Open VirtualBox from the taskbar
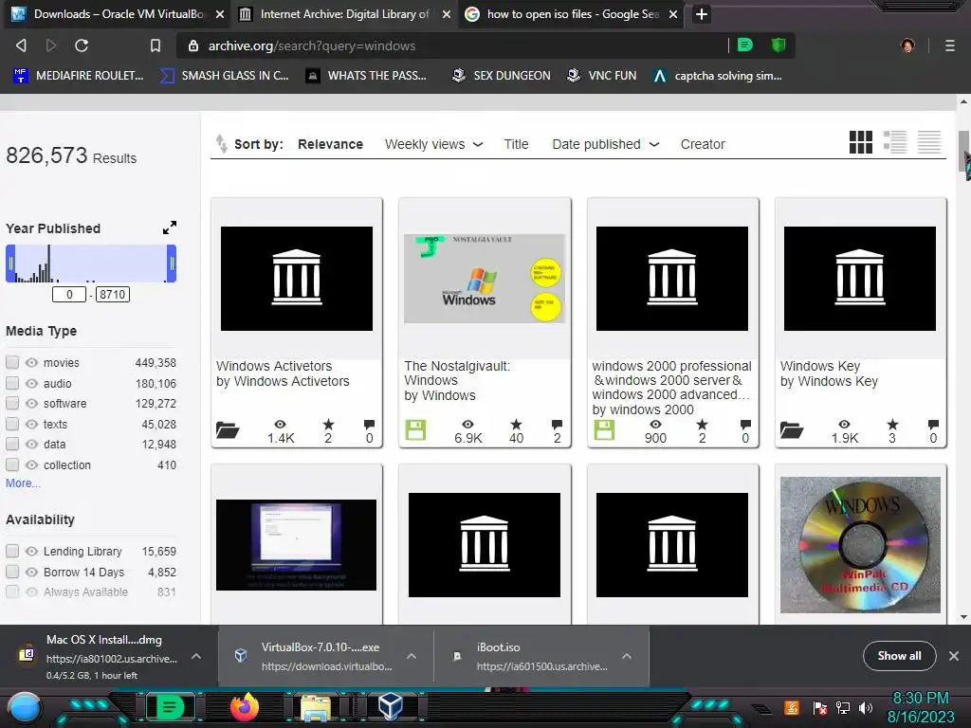 (391, 707)
